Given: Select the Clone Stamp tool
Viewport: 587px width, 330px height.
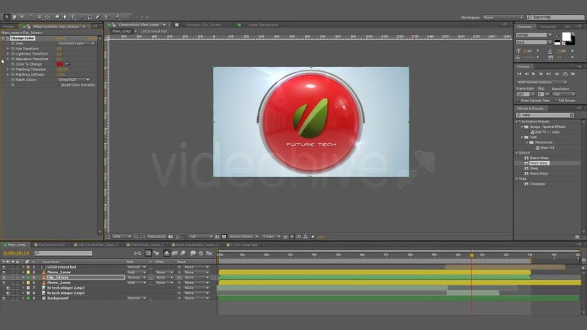Looking at the screenshot, I should click(x=89, y=17).
